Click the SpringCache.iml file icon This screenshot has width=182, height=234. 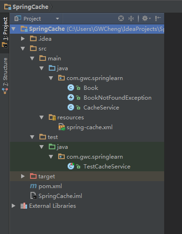click(x=33, y=196)
